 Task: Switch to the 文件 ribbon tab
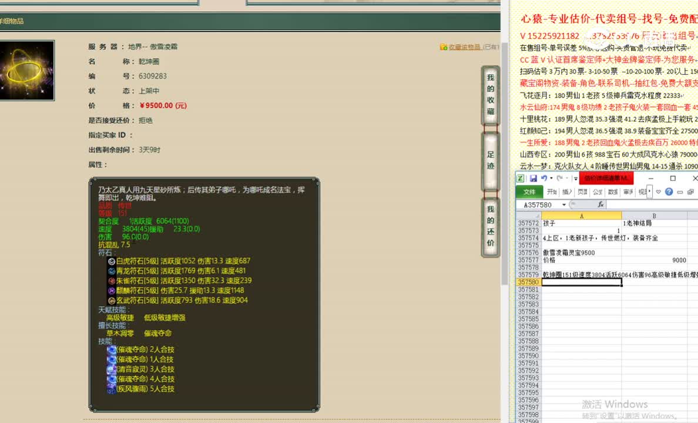pyautogui.click(x=529, y=192)
